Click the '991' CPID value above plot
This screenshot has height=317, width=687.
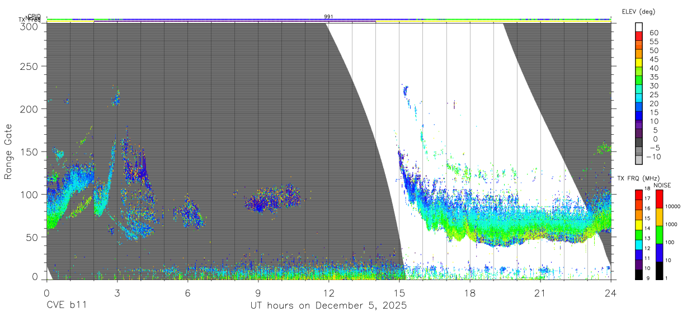coord(328,17)
